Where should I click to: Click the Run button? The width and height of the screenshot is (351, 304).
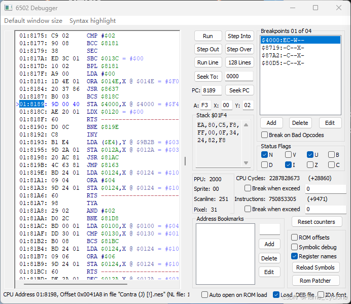[208, 36]
